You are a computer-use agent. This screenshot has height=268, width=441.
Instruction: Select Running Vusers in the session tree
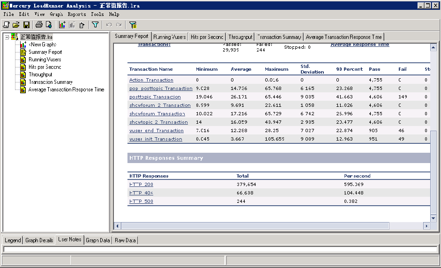45,60
